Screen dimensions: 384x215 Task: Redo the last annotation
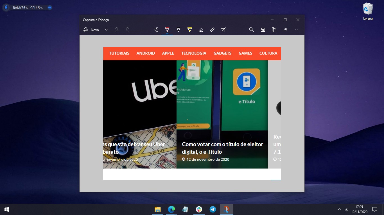(x=128, y=30)
